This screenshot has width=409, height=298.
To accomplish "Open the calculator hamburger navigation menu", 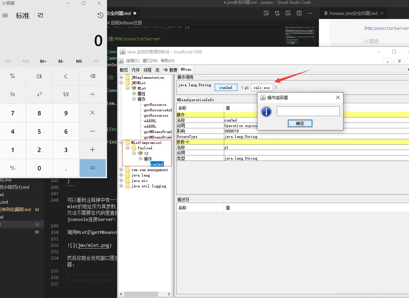I will [x=5, y=16].
